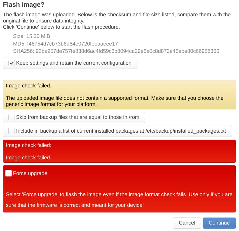
Task: Uncheck the Keep settings checkbox
Action: [x=11, y=63]
